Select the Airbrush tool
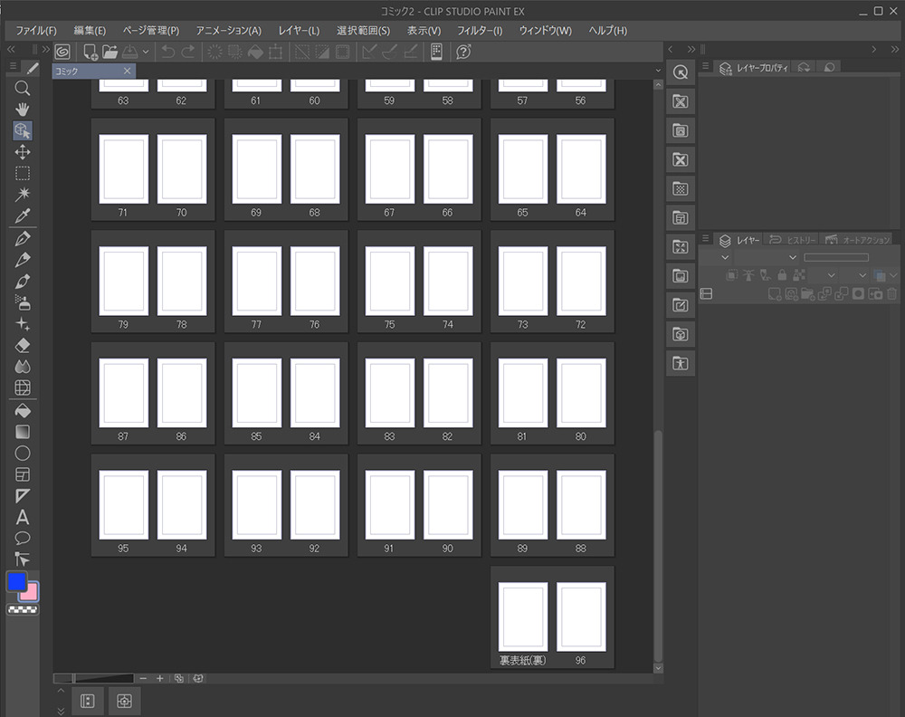 coord(22,302)
